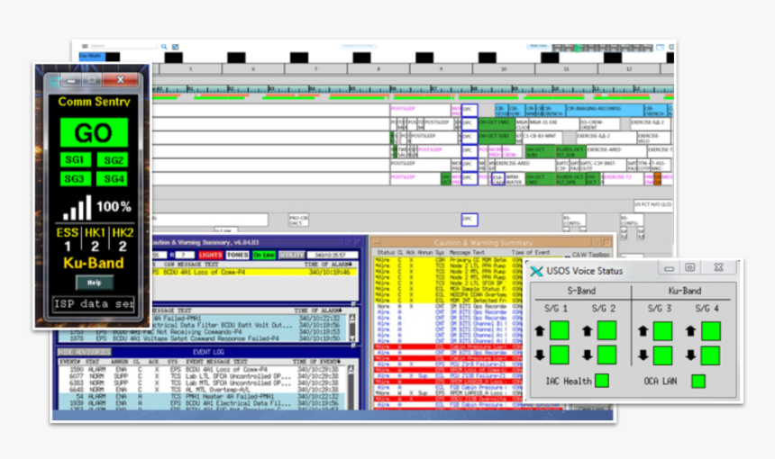This screenshot has height=459, width=775.
Task: Click the timeline search field
Action: coord(123,46)
